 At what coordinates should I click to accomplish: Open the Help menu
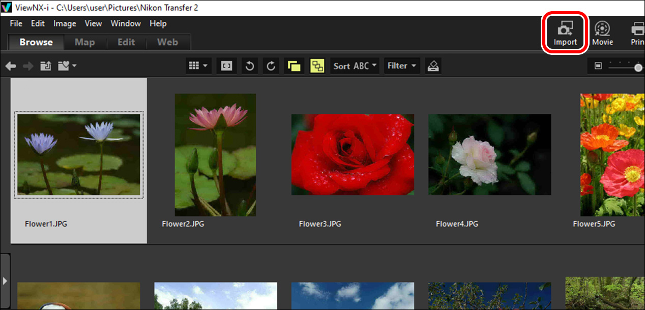tap(158, 23)
